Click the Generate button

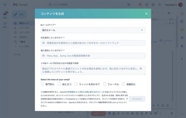(x=137, y=99)
